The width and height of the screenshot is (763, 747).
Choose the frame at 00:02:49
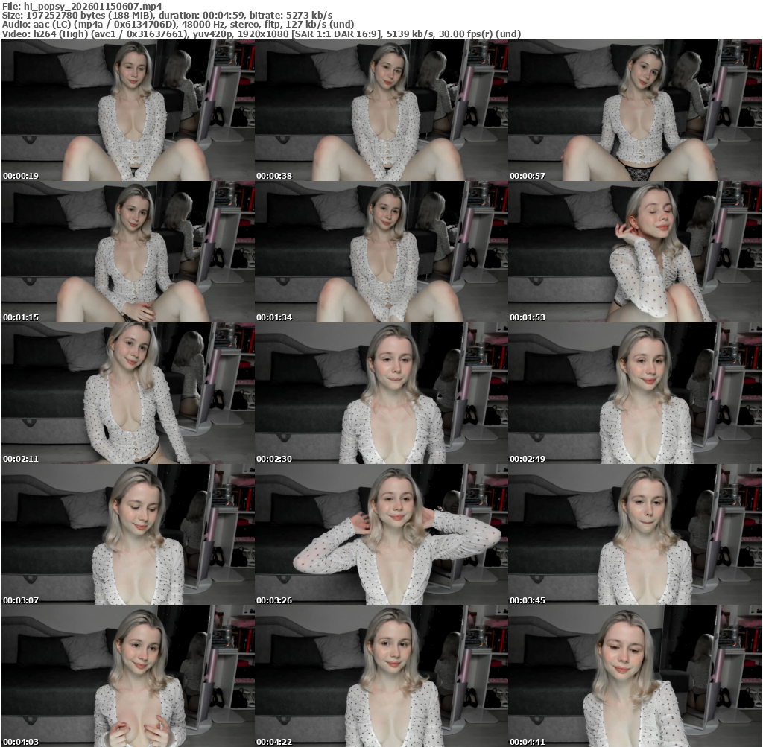(634, 393)
